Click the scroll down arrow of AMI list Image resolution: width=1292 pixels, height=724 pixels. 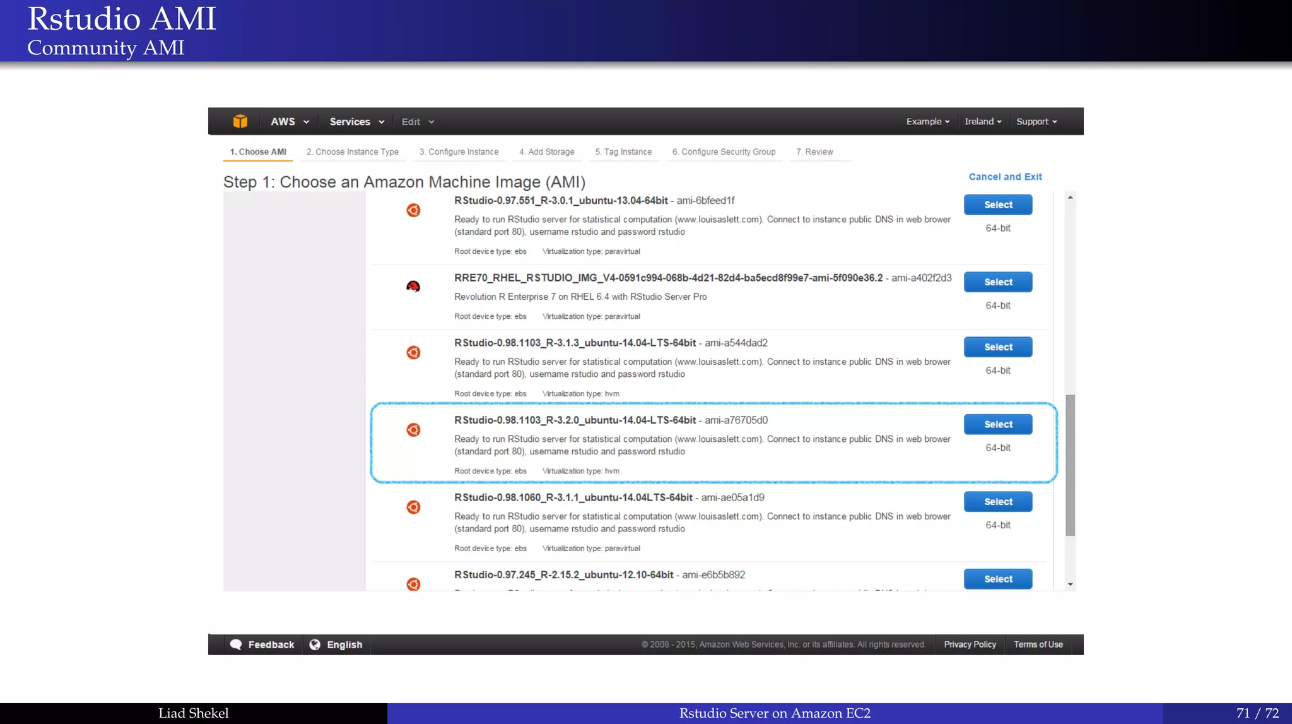pos(1070,585)
